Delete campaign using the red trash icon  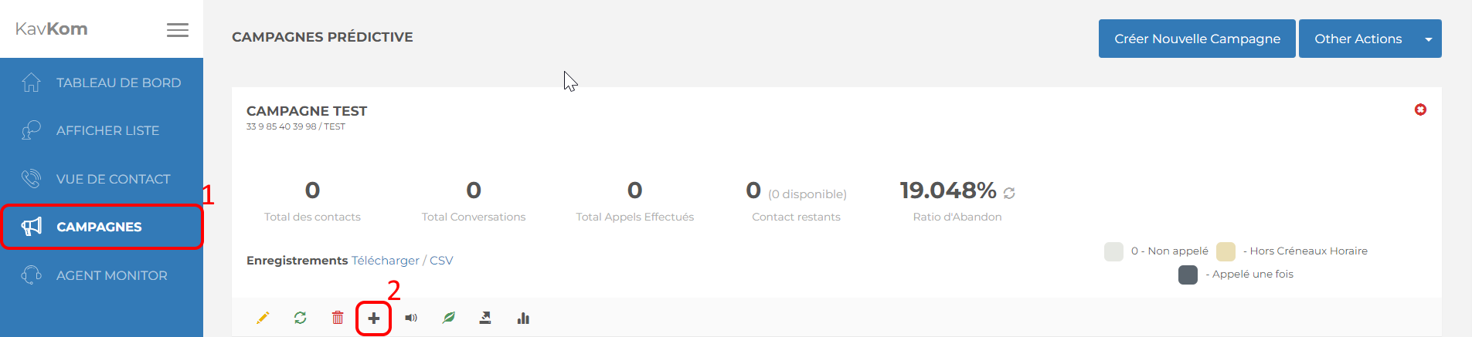coord(338,318)
